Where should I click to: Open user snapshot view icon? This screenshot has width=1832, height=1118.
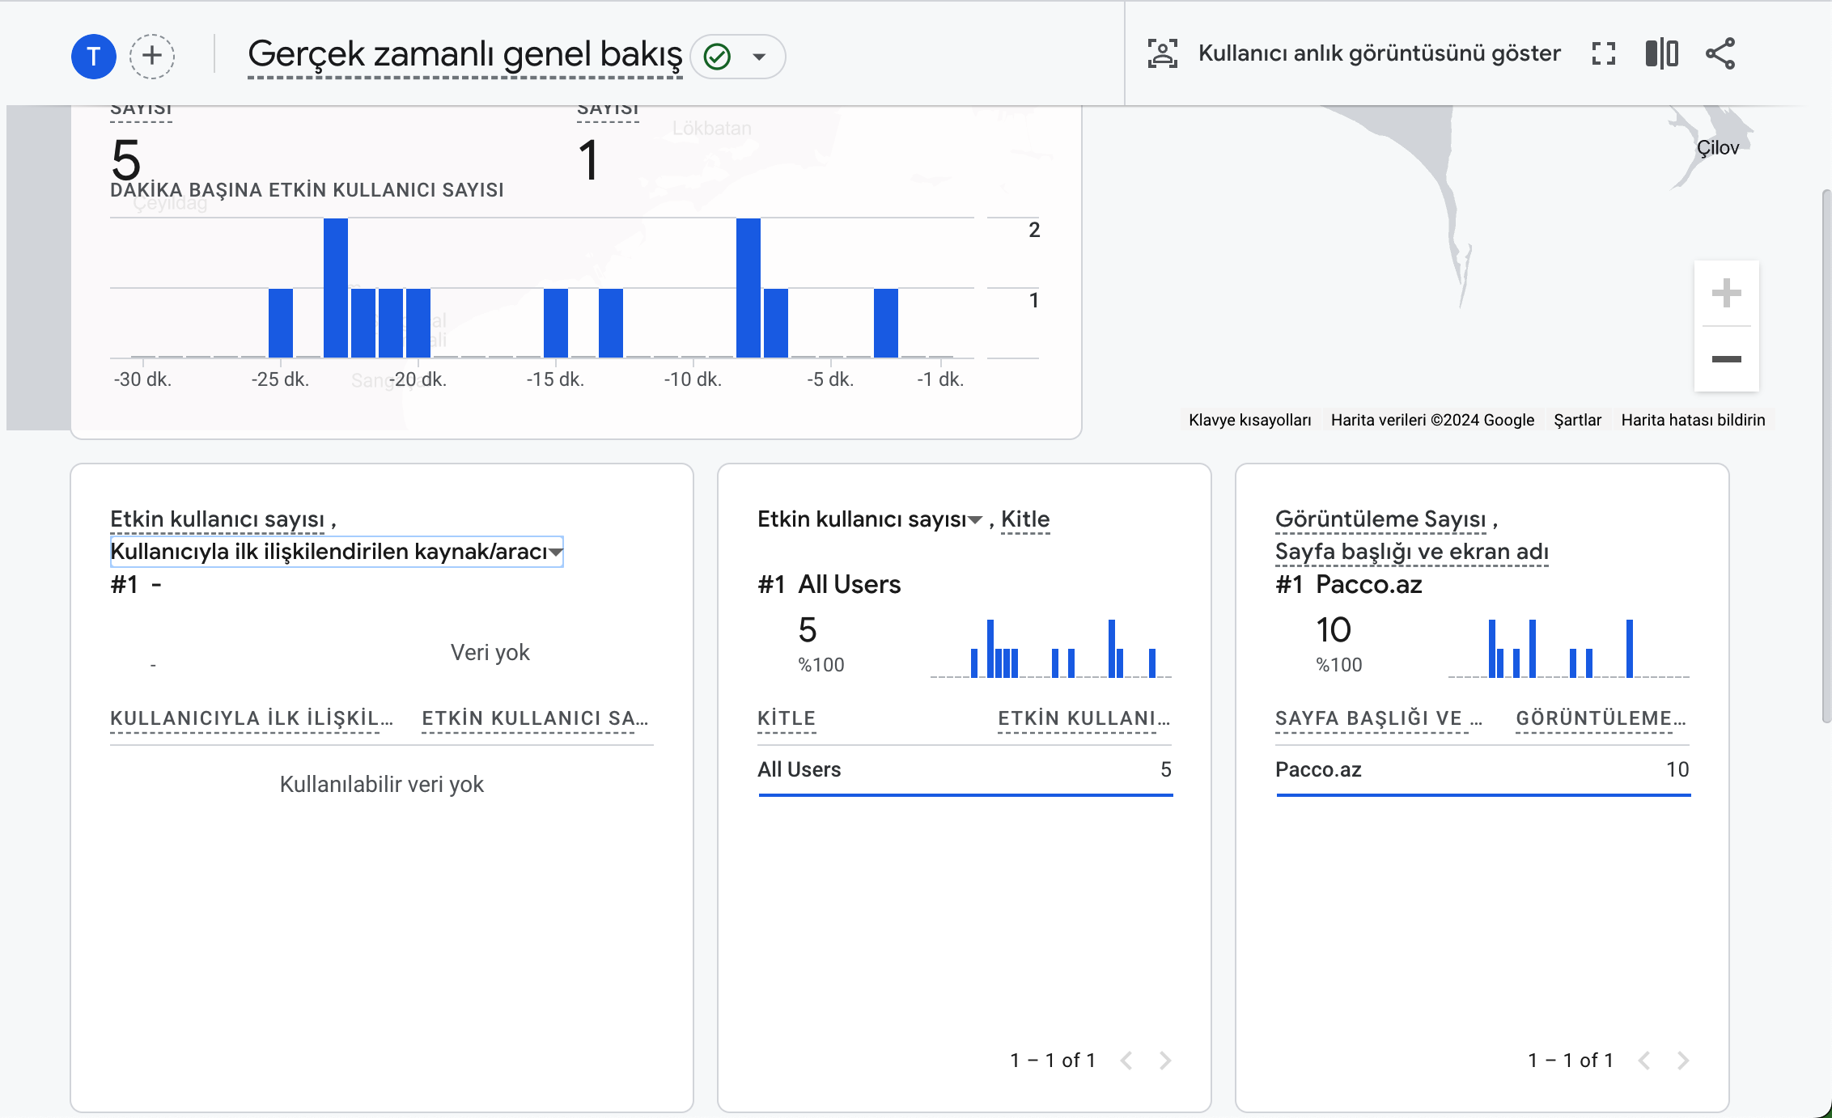coord(1163,53)
